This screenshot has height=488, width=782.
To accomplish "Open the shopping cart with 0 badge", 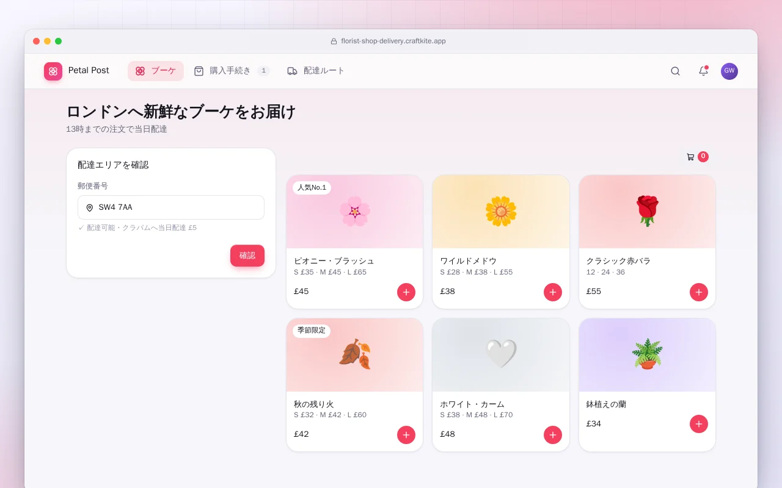I will 697,157.
